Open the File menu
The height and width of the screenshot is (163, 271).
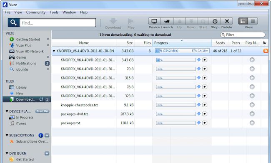(x=8, y=12)
